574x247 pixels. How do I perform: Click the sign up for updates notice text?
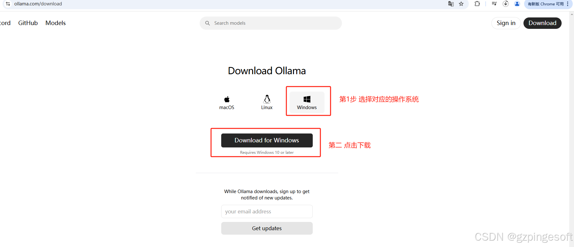click(x=267, y=195)
